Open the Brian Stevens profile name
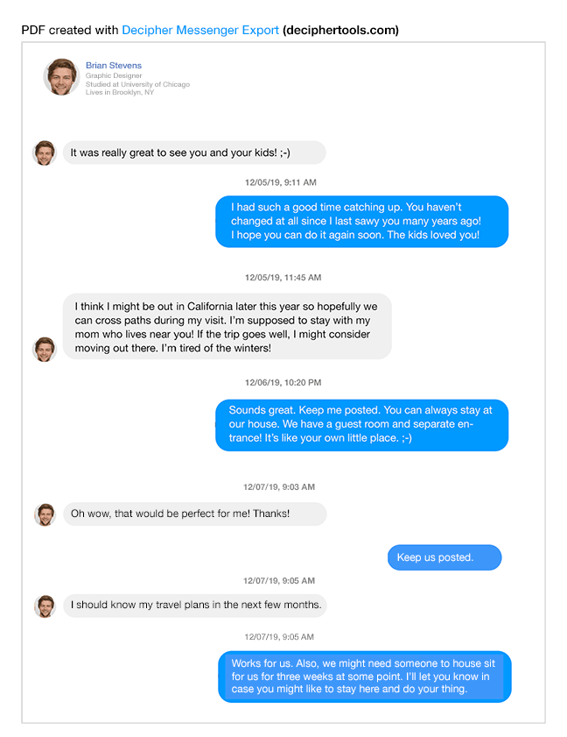Screen dimensions: 567x737 pyautogui.click(x=113, y=66)
